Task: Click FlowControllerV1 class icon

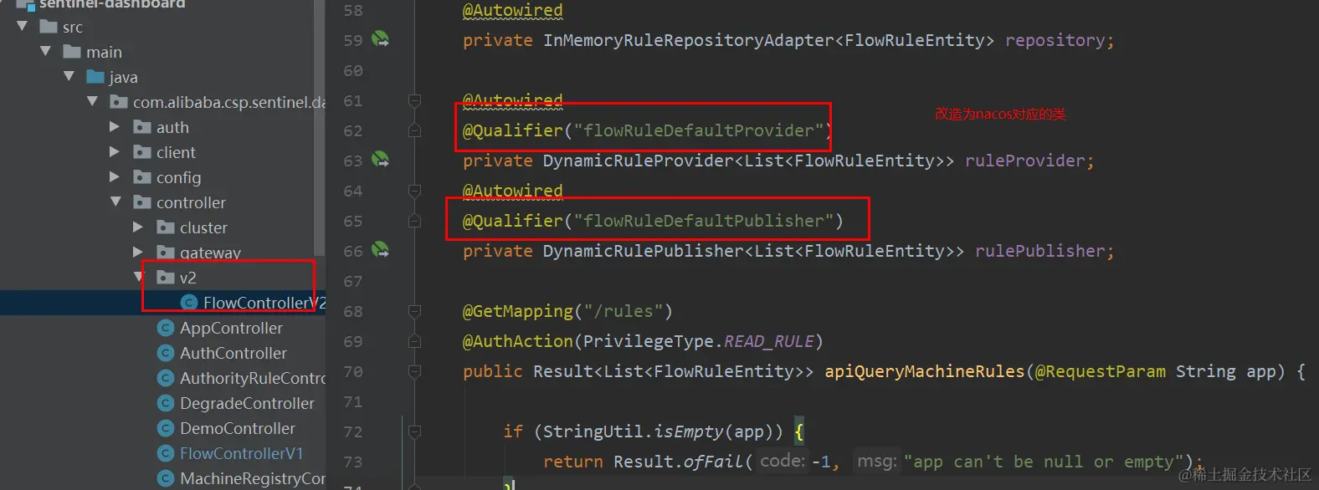Action: coord(166,453)
